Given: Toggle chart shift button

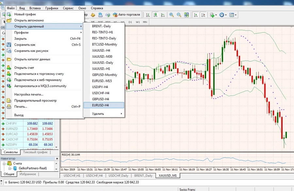Looking at the screenshot, I should pos(203,15).
